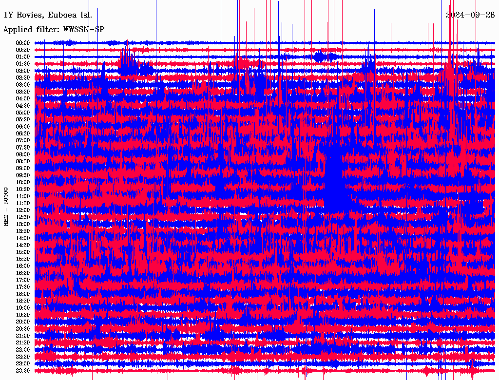Click the 10:30 time label
Image resolution: width=499 pixels, height=380 pixels.
[23, 189]
